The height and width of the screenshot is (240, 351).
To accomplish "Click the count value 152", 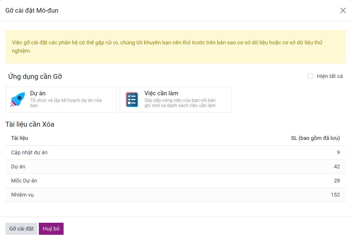I will [335, 195].
